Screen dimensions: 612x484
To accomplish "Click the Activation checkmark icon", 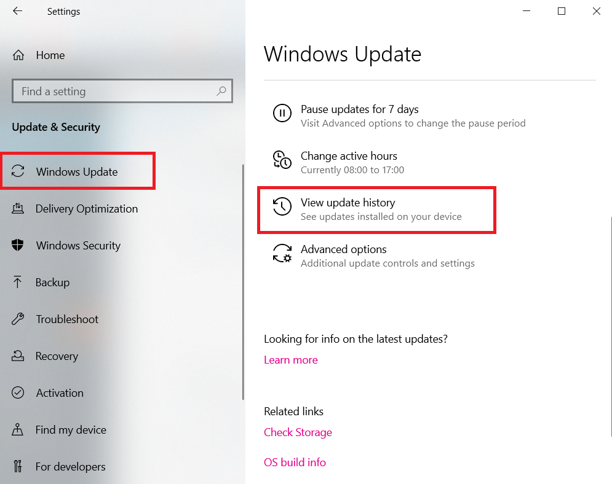I will (18, 392).
